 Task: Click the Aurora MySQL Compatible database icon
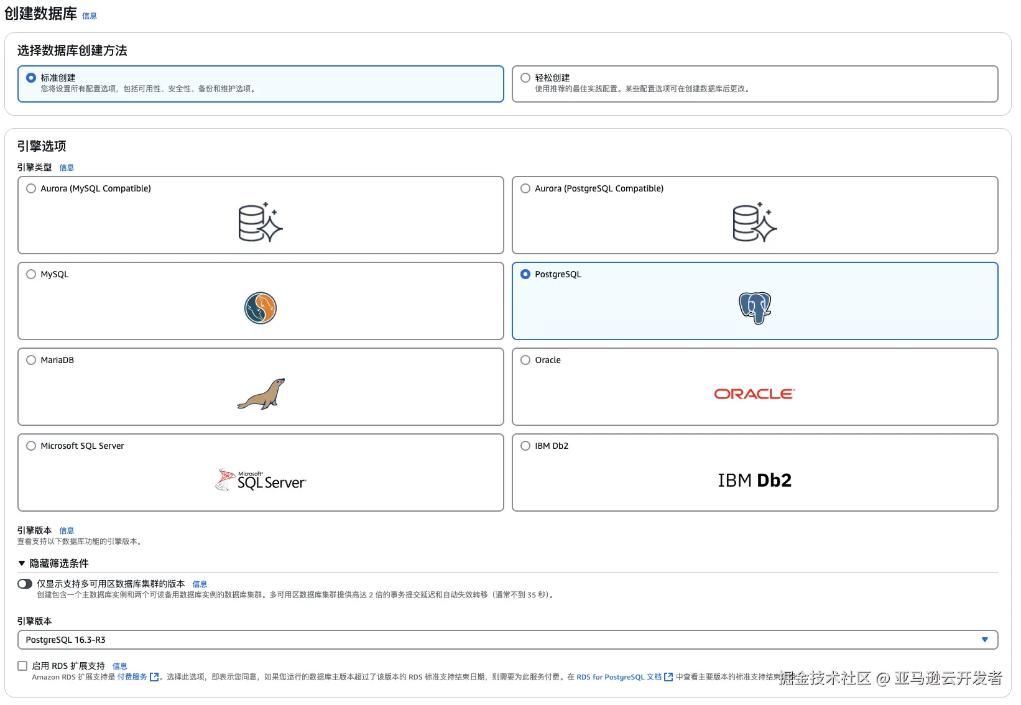(x=261, y=223)
